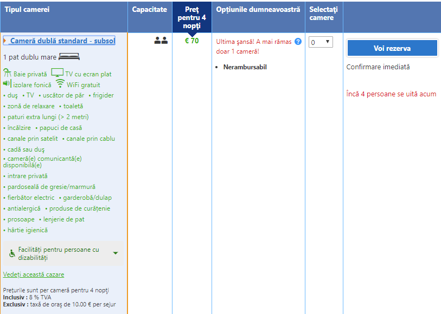Screen dimensions: 441x314
Task: Click the 'Capacitate' column header
Action: [x=150, y=10]
